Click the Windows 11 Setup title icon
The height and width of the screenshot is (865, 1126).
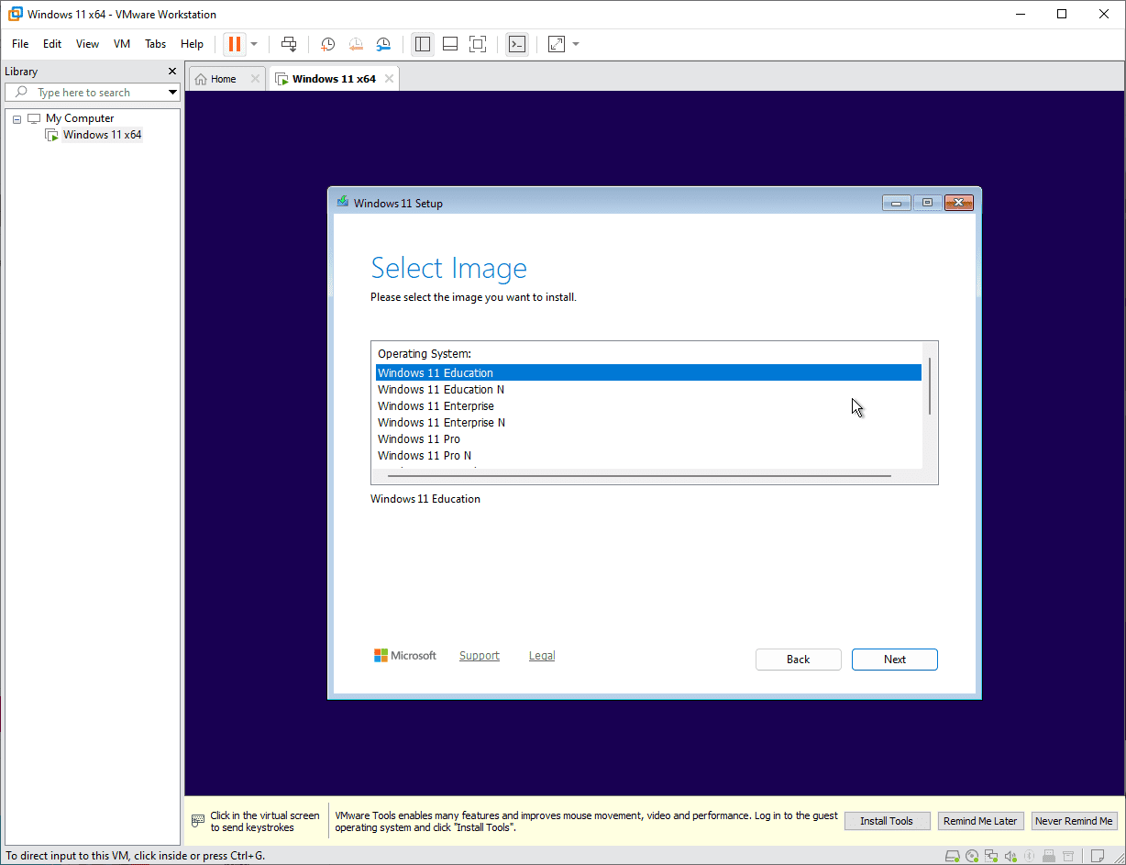pyautogui.click(x=343, y=203)
